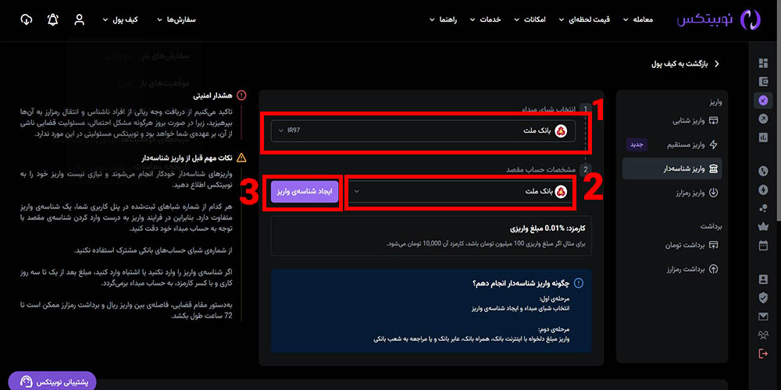Viewport: 781px width, 390px height.
Task: Expand the قیمت لحظه‌ای menu
Action: tap(585, 20)
